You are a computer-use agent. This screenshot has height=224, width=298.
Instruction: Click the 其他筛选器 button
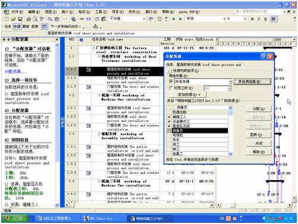(252, 81)
